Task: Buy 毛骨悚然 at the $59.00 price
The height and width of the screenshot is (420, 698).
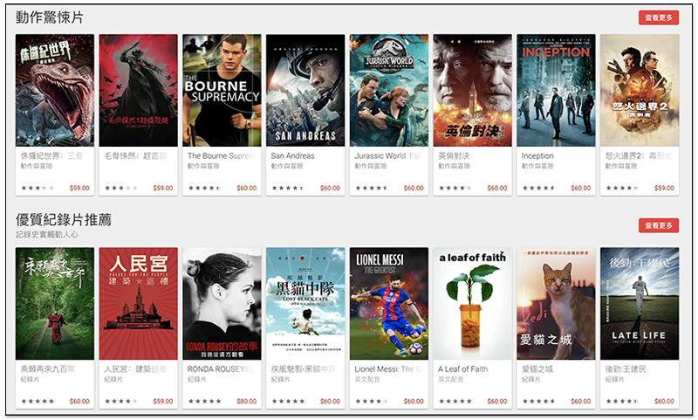Action: [x=163, y=188]
